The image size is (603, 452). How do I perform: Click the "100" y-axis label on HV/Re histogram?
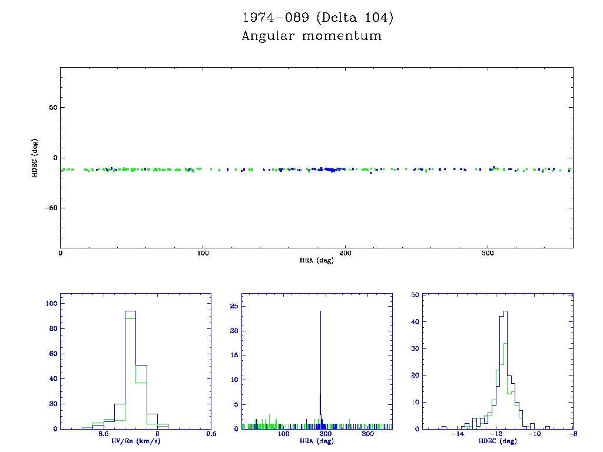[x=50, y=304]
